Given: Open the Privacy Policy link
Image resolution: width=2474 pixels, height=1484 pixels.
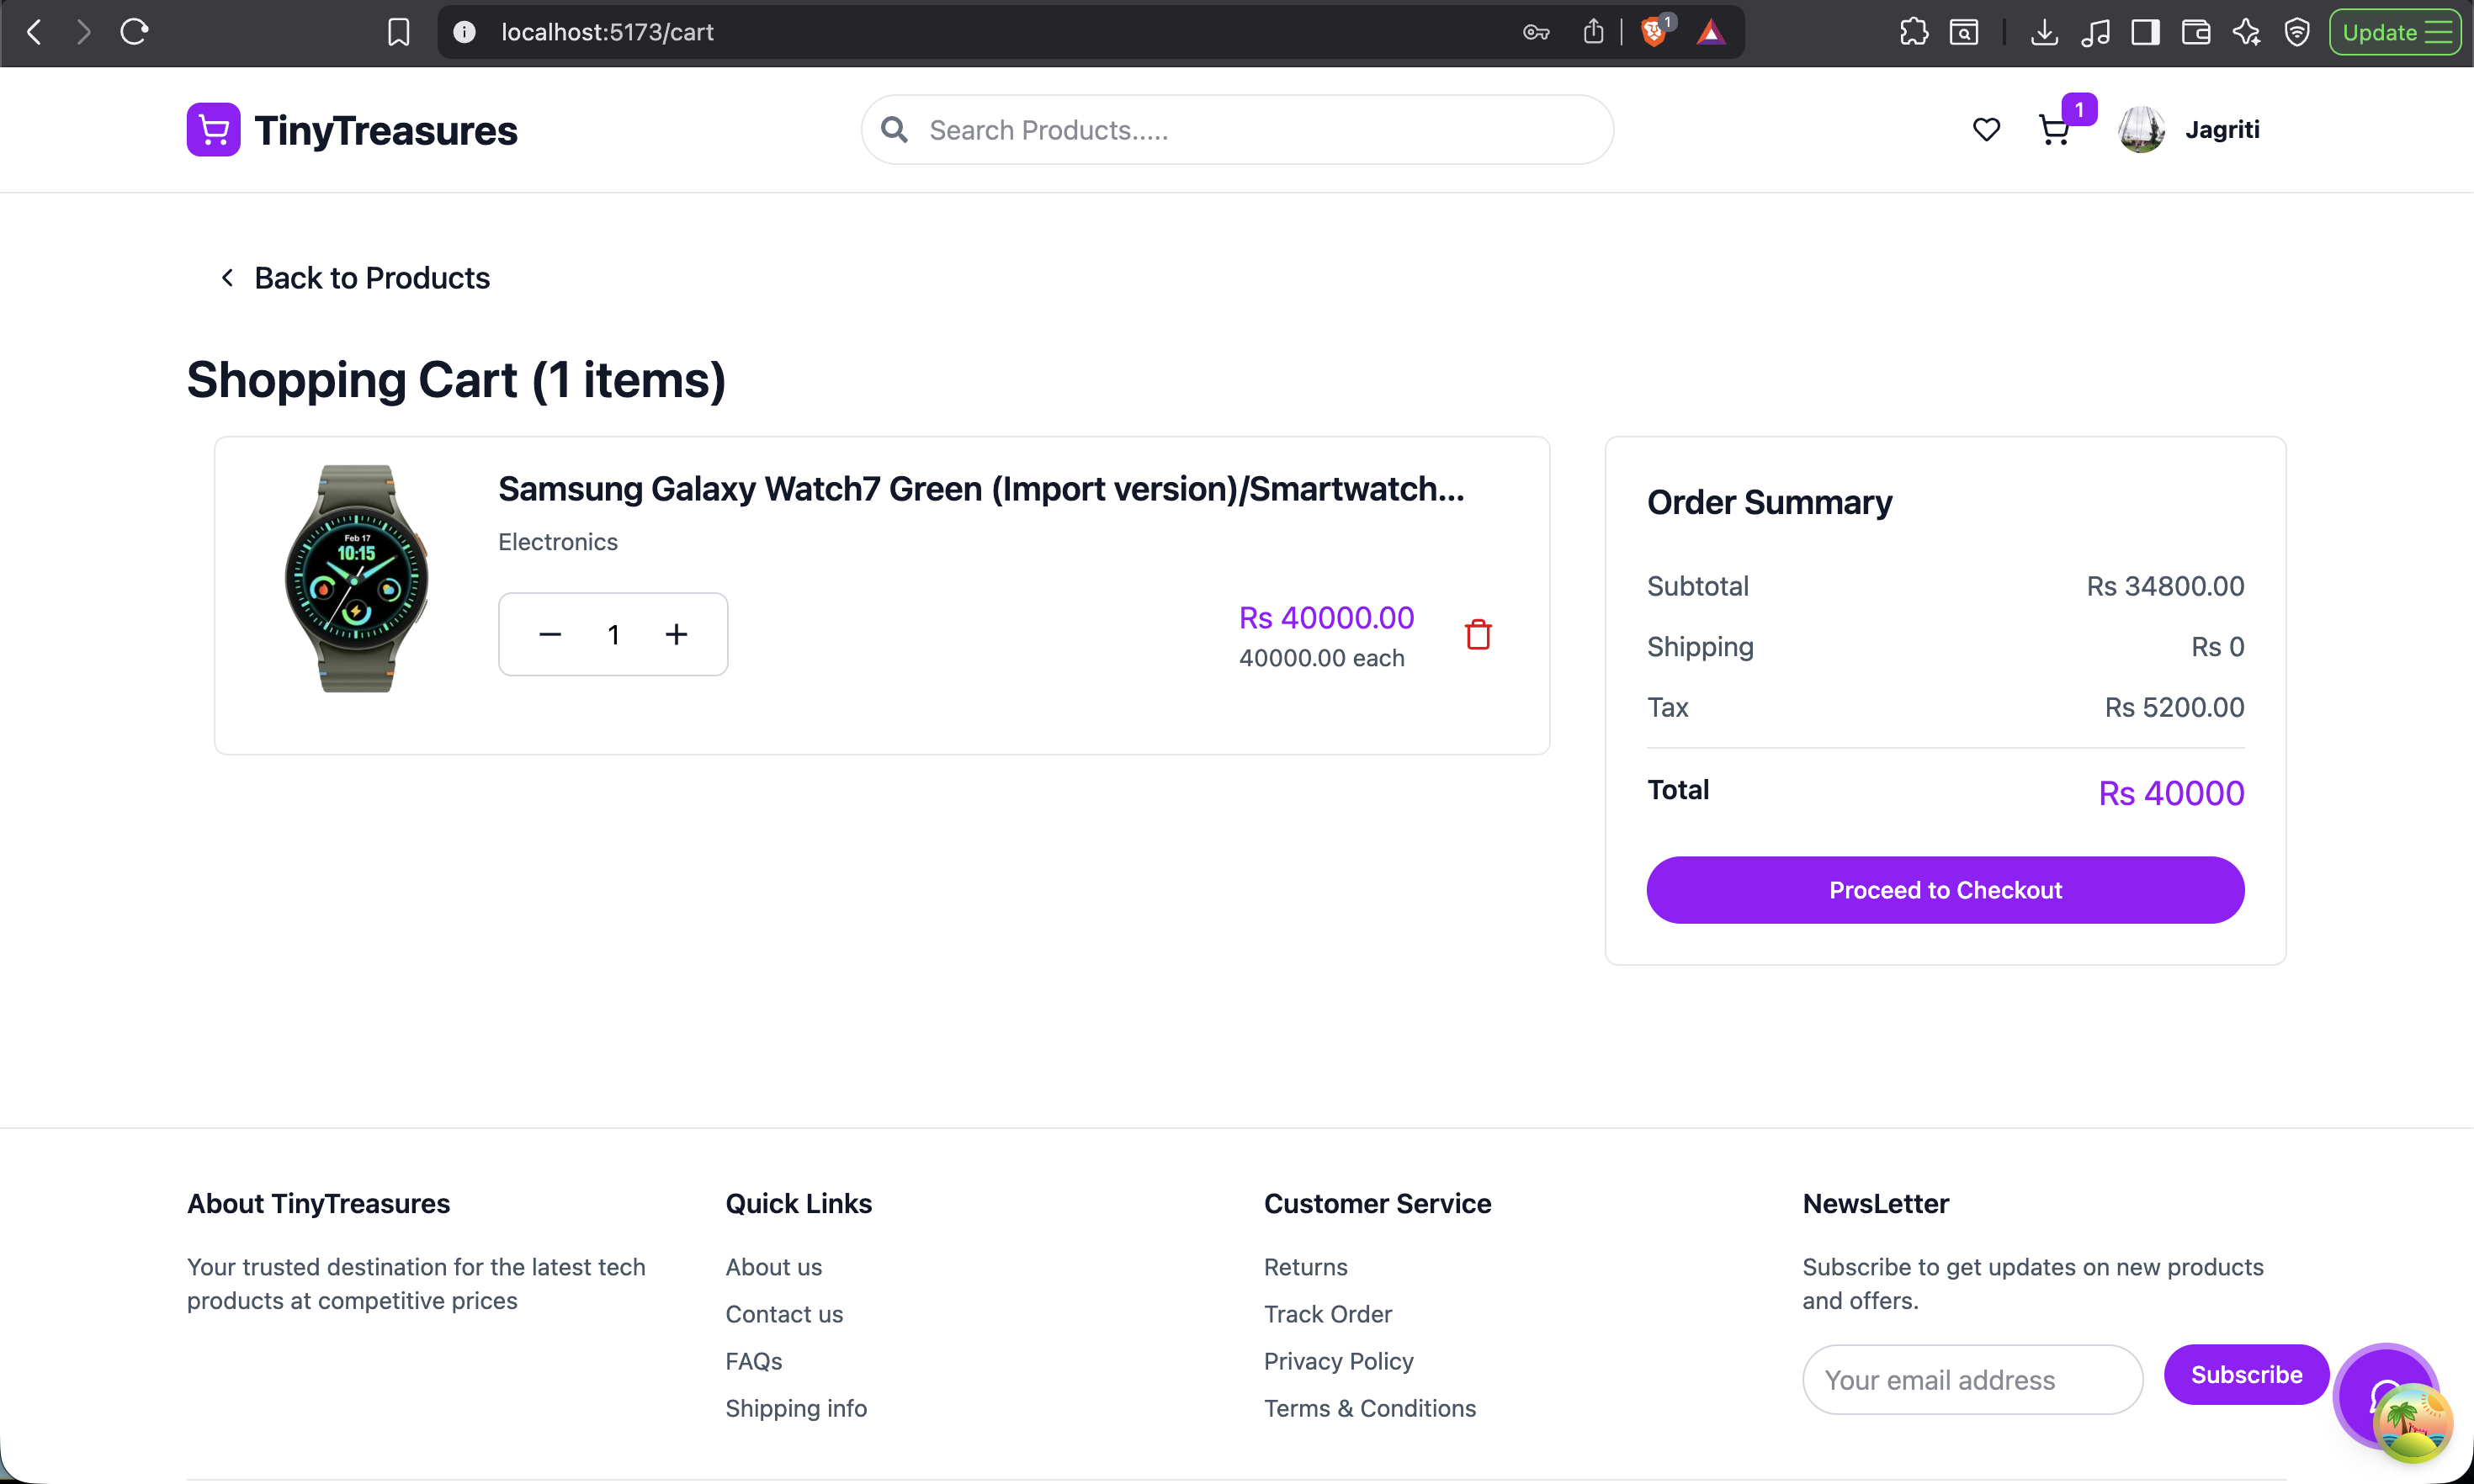Looking at the screenshot, I should point(1338,1361).
